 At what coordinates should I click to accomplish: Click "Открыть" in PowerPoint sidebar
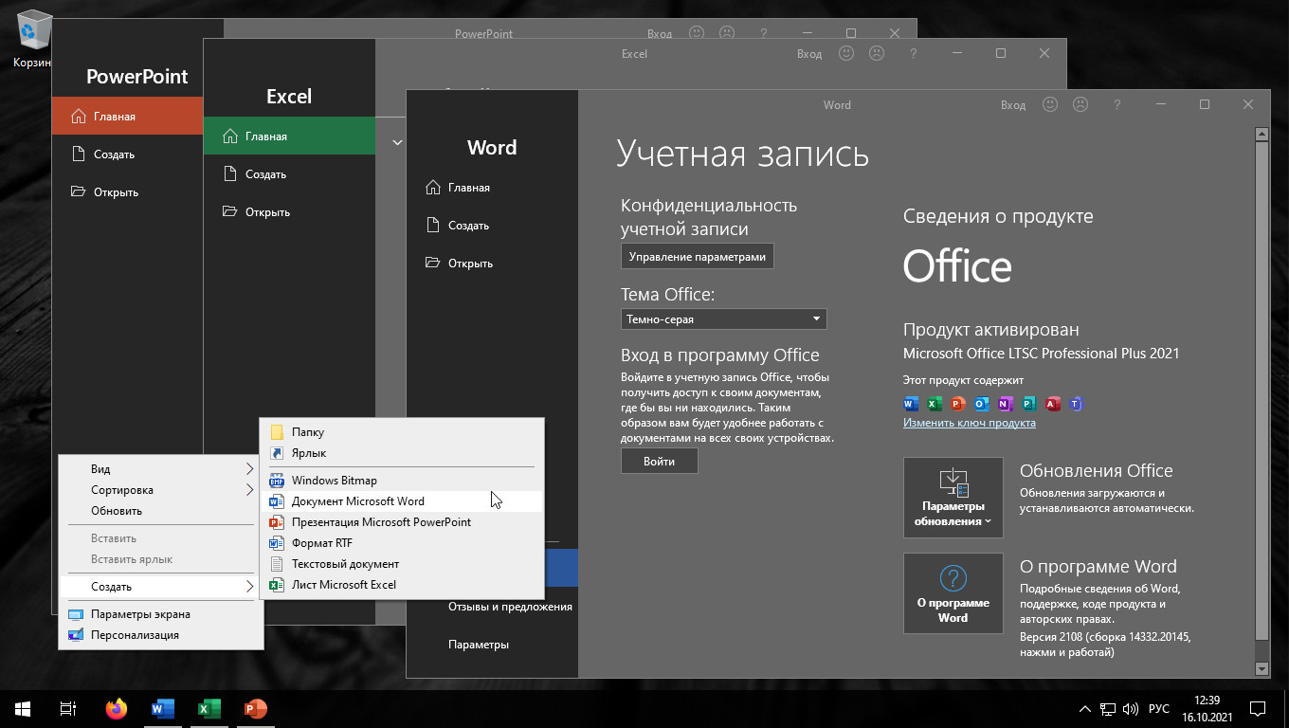pyautogui.click(x=127, y=192)
